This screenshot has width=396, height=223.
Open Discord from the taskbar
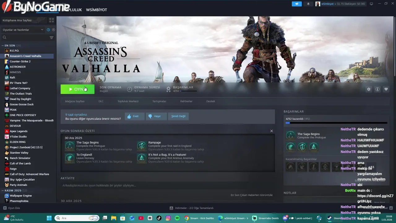coord(285,218)
